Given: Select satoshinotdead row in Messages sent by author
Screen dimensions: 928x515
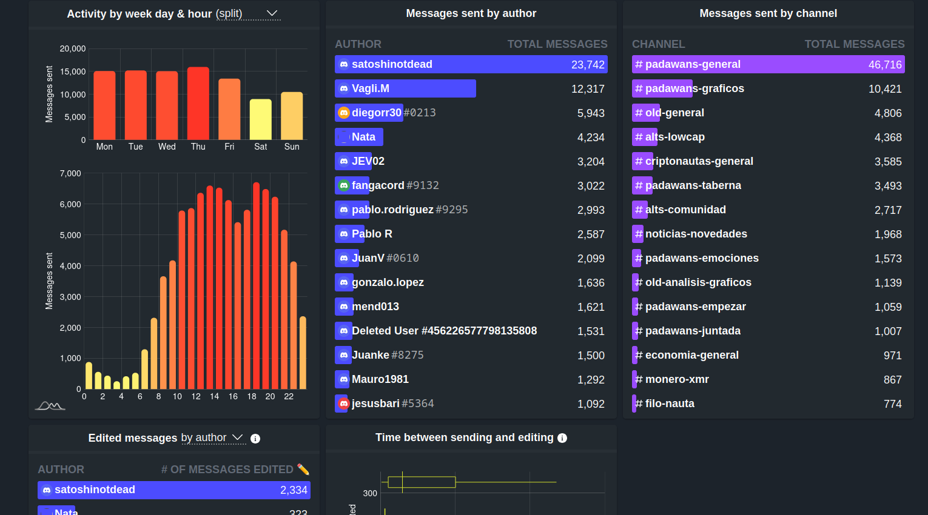Looking at the screenshot, I should pos(471,64).
